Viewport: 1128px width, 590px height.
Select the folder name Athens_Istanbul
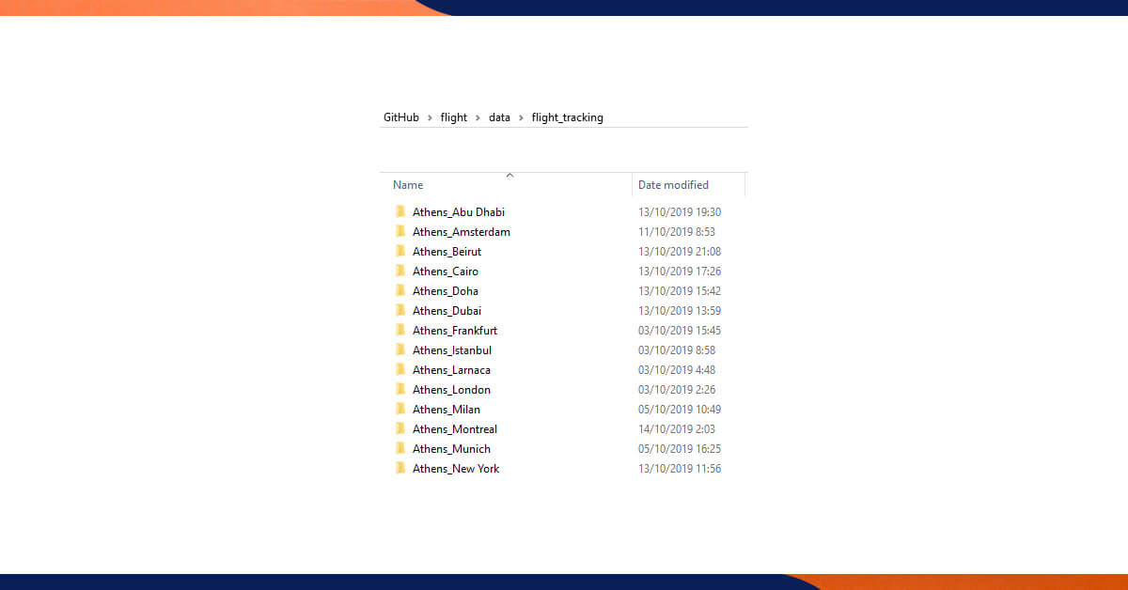tap(452, 350)
